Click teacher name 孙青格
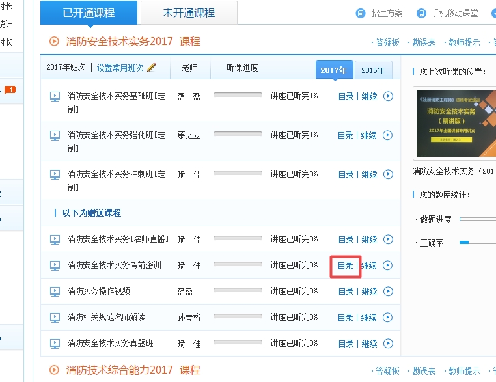The image size is (496, 382). [189, 317]
